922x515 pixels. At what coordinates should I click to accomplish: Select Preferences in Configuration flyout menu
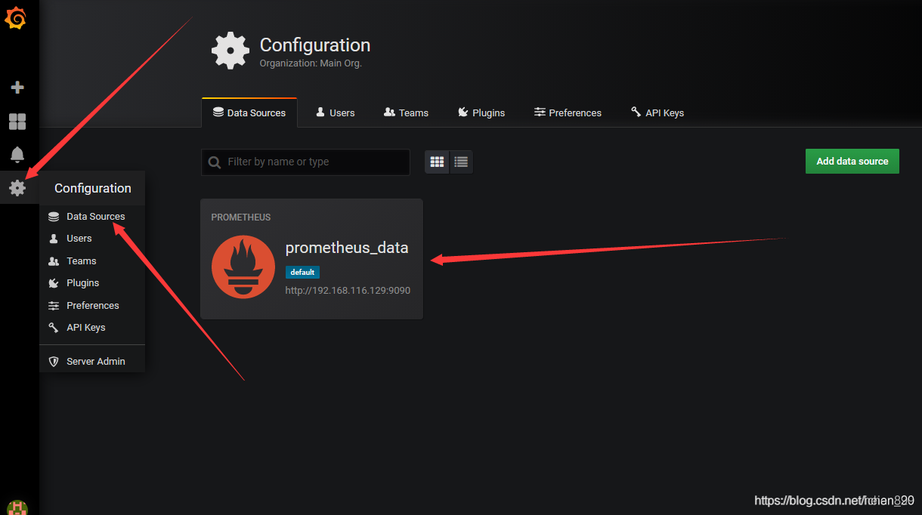pyautogui.click(x=92, y=306)
